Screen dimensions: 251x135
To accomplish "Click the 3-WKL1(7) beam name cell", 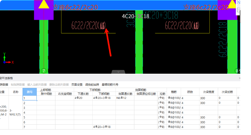I will (x=16, y=112).
